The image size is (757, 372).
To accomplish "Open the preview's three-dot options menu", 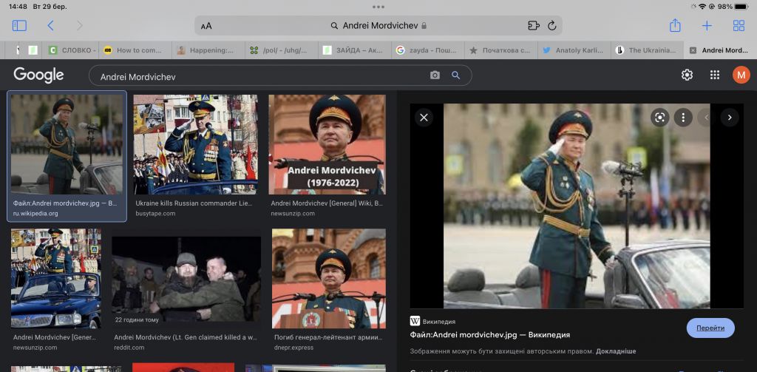I will tap(683, 118).
